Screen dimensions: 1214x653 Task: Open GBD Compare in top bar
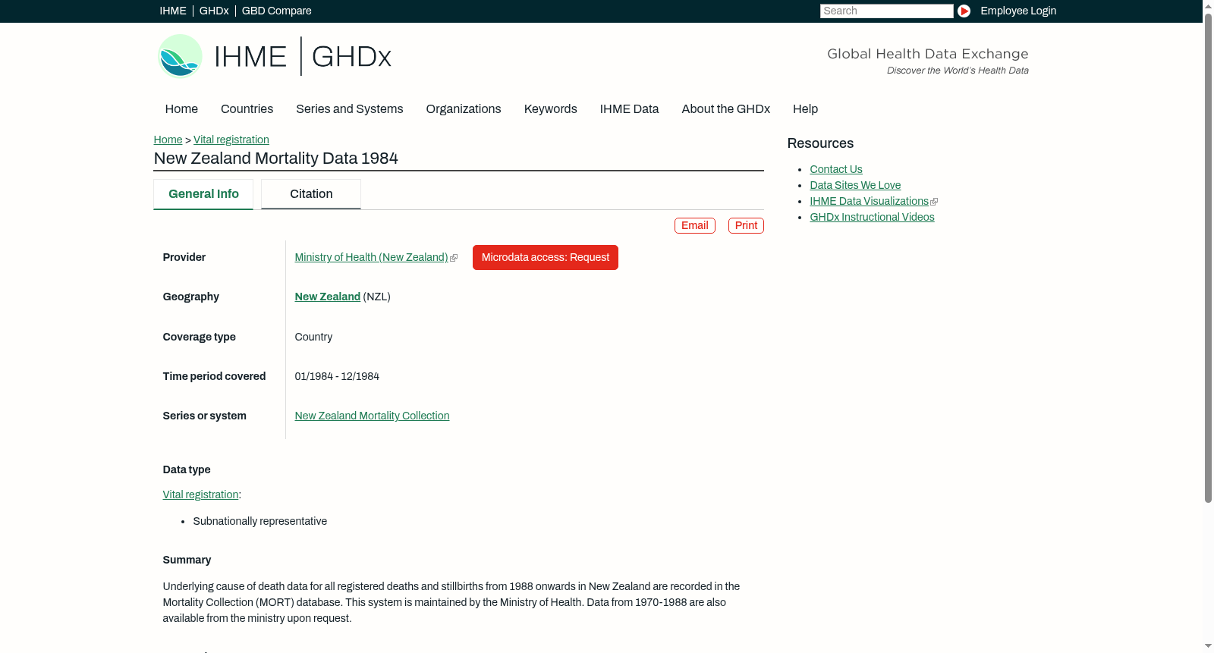[276, 11]
